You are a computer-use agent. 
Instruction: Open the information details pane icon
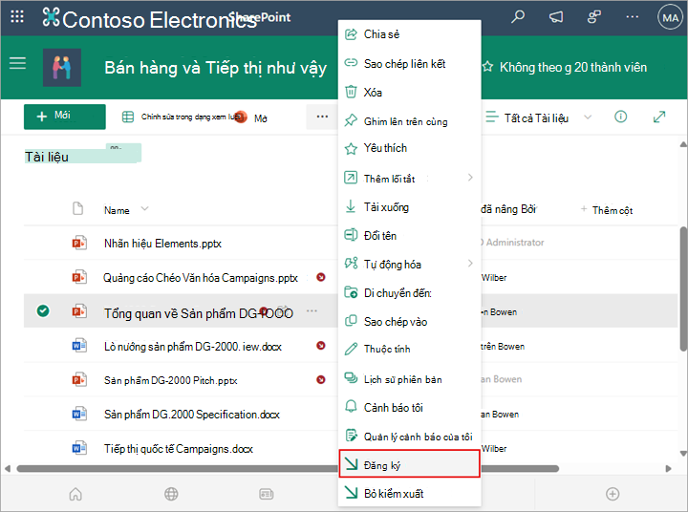tap(620, 117)
